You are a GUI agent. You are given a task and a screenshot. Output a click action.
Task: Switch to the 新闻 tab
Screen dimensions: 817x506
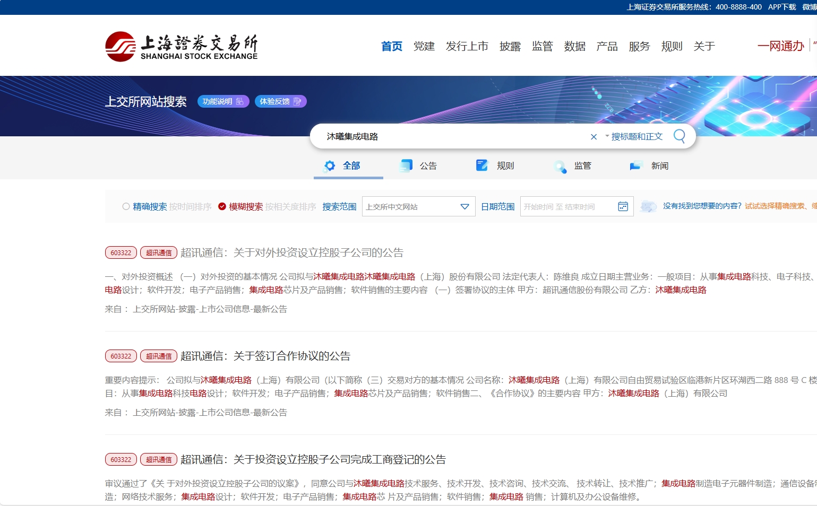point(649,166)
